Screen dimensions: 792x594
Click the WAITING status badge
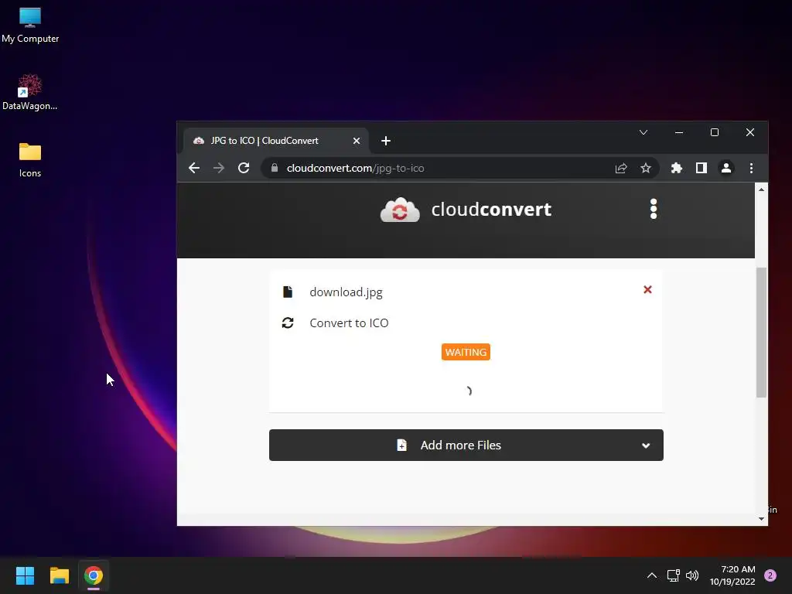click(466, 352)
